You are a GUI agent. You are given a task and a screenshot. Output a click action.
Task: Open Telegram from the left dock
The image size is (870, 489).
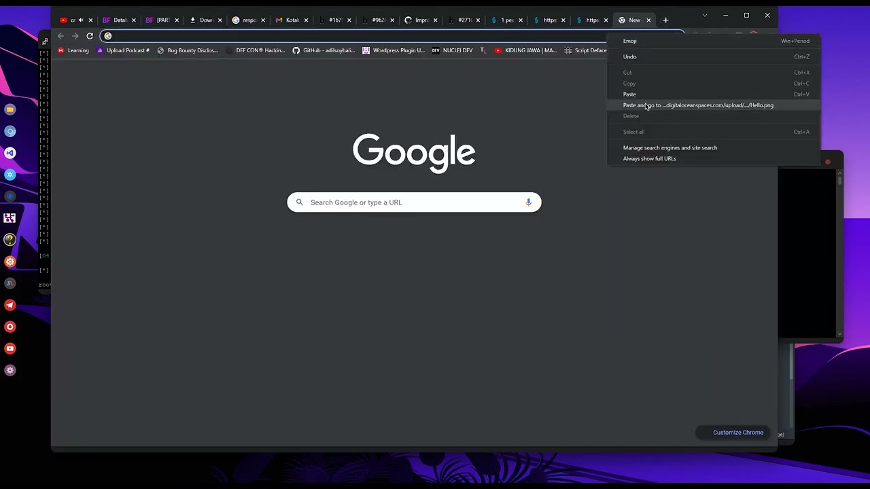pos(10,305)
